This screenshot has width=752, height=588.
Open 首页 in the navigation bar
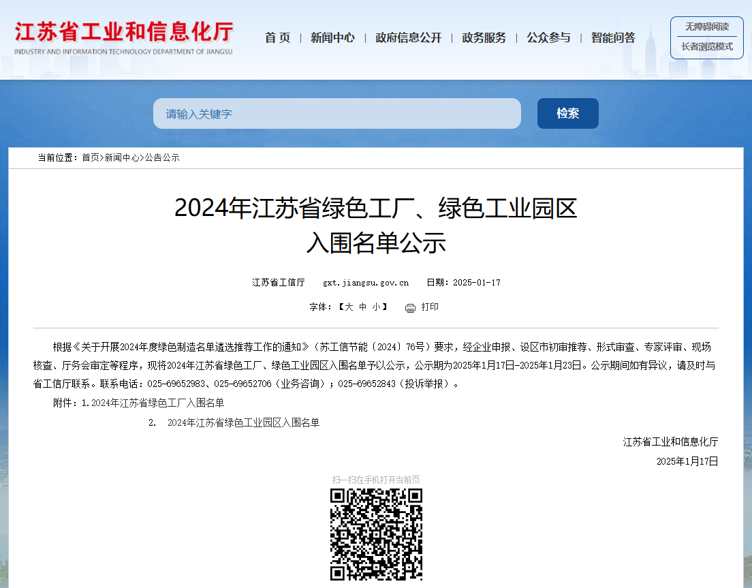277,38
